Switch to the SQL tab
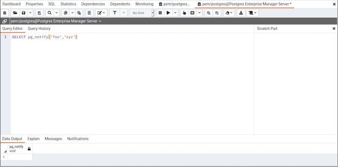The image size is (338, 167). click(x=52, y=4)
